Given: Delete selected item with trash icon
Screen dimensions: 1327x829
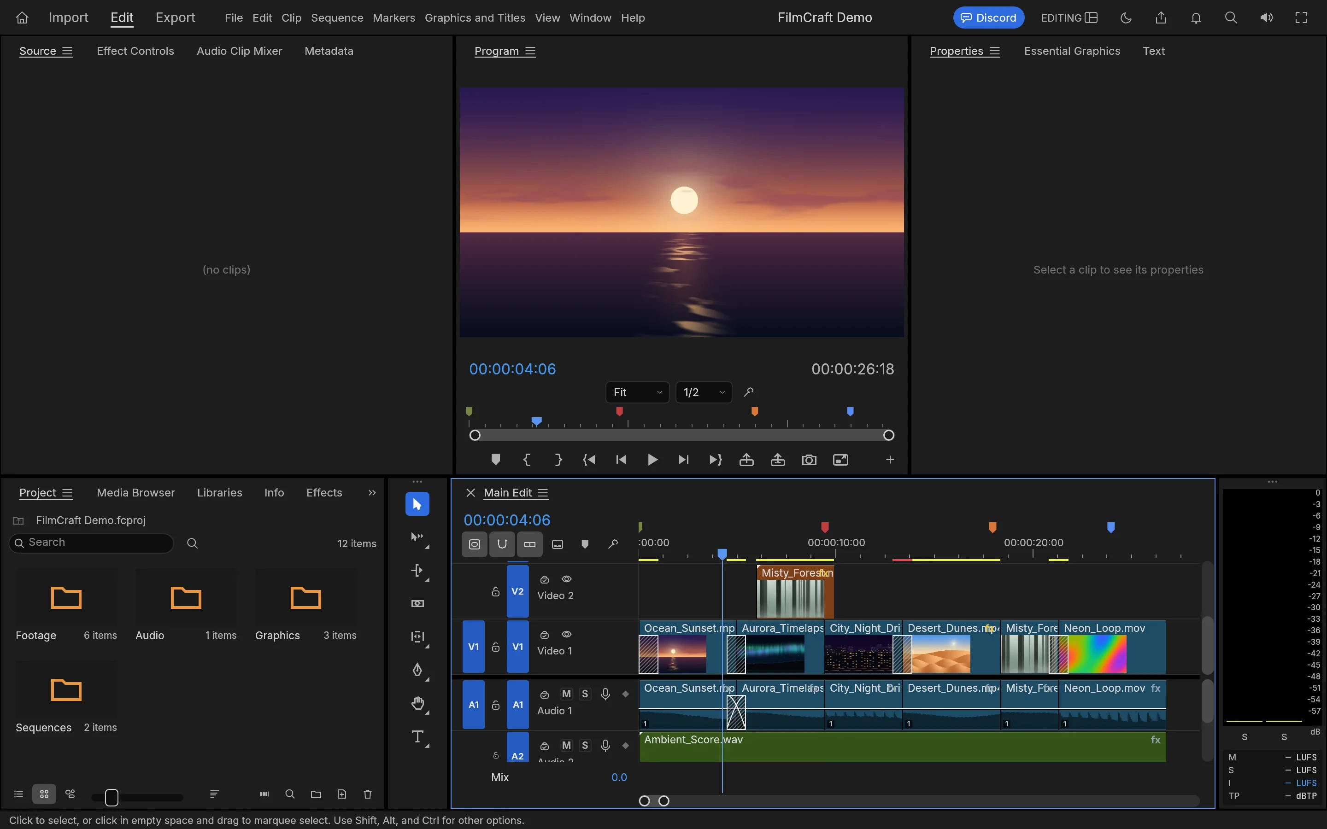Looking at the screenshot, I should pos(367,794).
